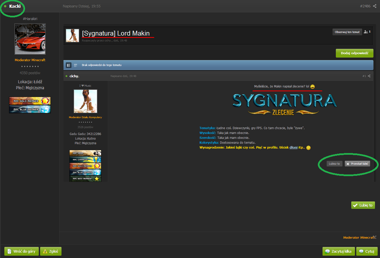This screenshot has width=380, height=258.
Task: Click Zacytuj kilka multiquote button
Action: point(338,251)
